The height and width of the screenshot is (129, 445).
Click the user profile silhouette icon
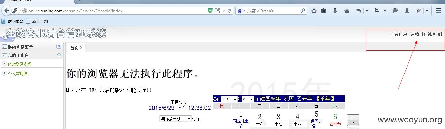tap(407, 11)
